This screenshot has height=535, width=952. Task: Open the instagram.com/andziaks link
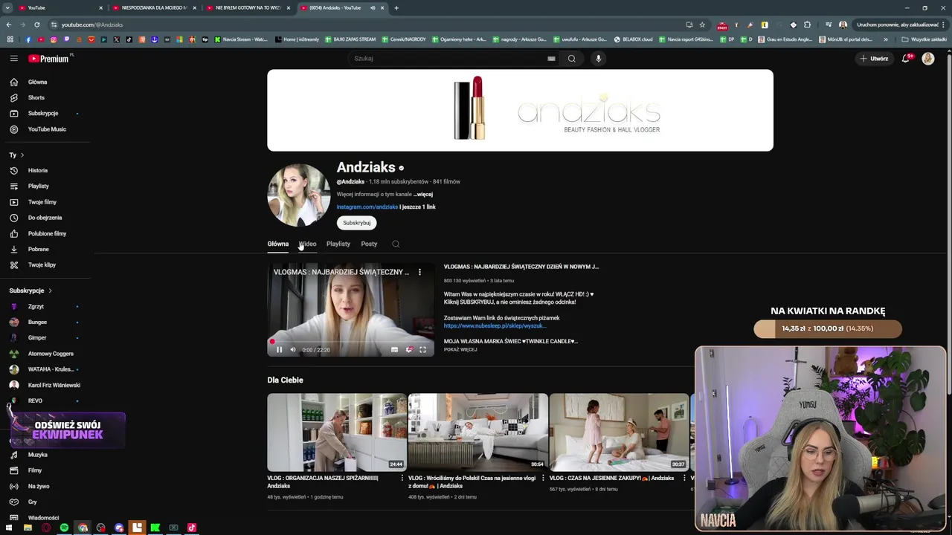[x=367, y=207]
